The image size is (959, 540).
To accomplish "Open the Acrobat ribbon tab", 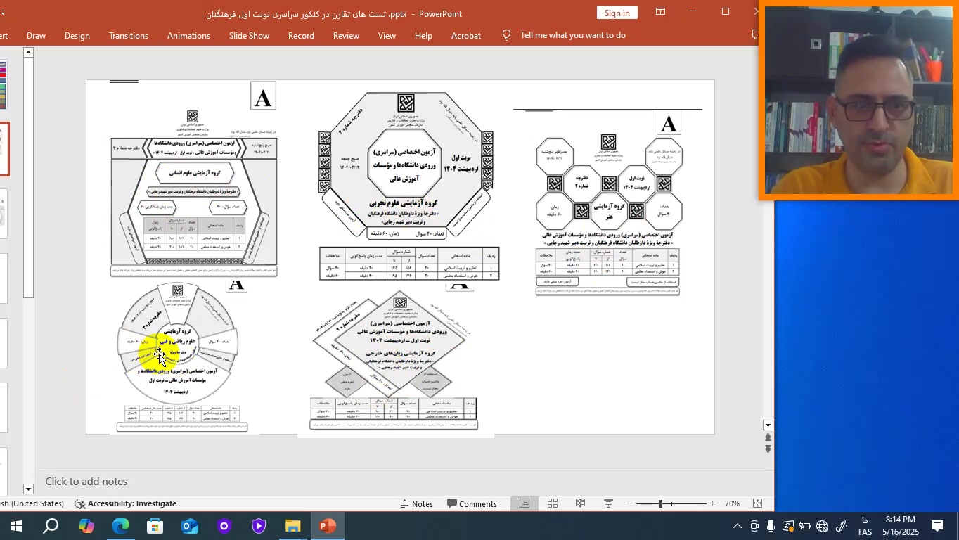I will click(x=466, y=35).
